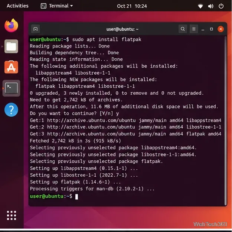The height and width of the screenshot is (232, 232).
Task: Click 'Need to get 2,742 kB of archives.' line
Action: click(x=76, y=100)
